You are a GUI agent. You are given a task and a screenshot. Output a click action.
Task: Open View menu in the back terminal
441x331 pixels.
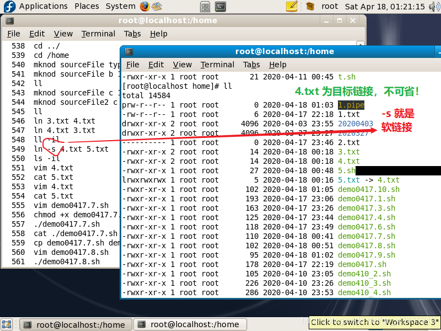pyautogui.click(x=63, y=34)
